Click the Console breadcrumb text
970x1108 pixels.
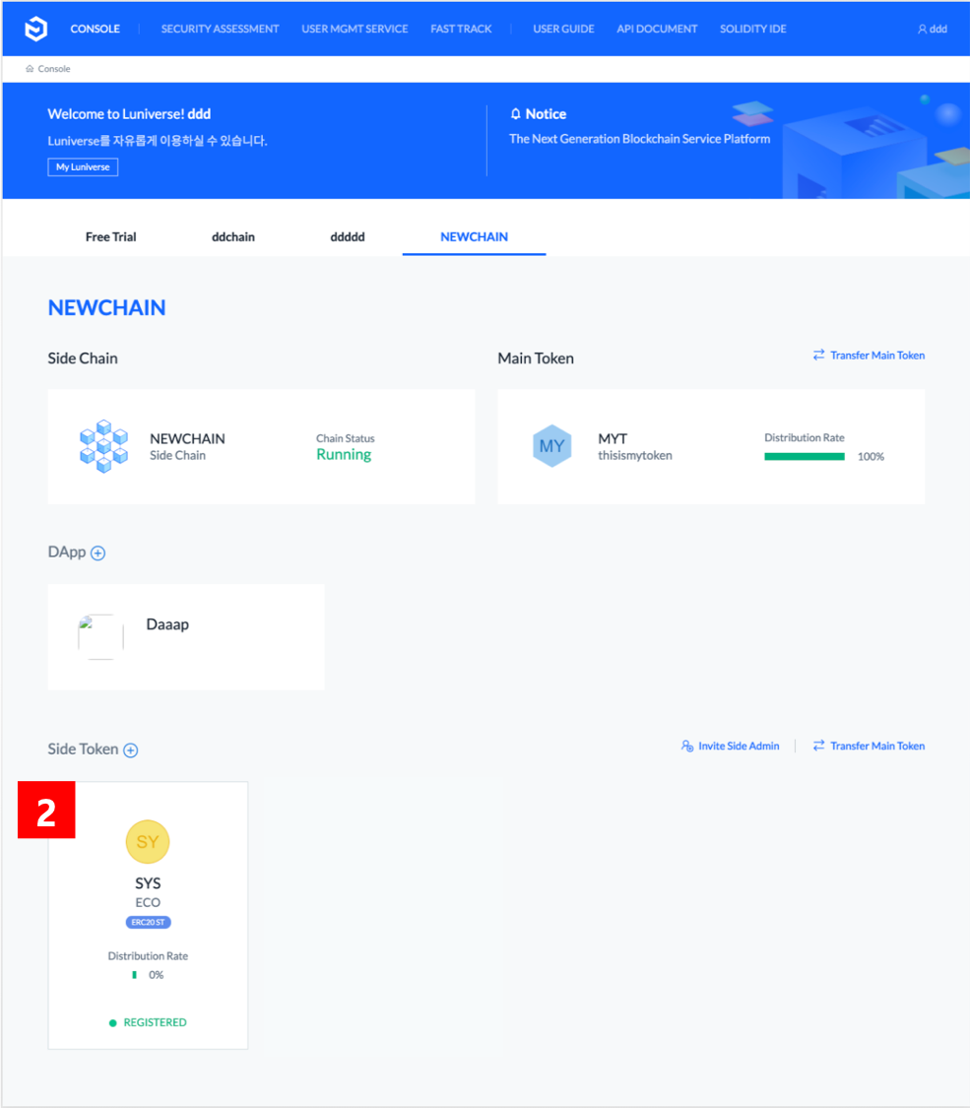[54, 69]
